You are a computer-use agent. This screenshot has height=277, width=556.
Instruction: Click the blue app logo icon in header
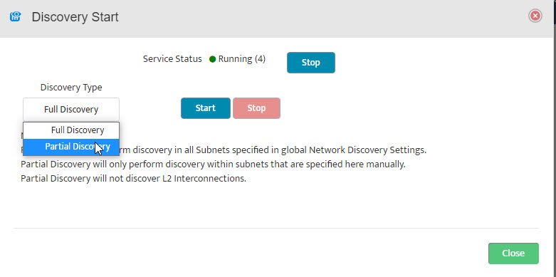pyautogui.click(x=16, y=16)
